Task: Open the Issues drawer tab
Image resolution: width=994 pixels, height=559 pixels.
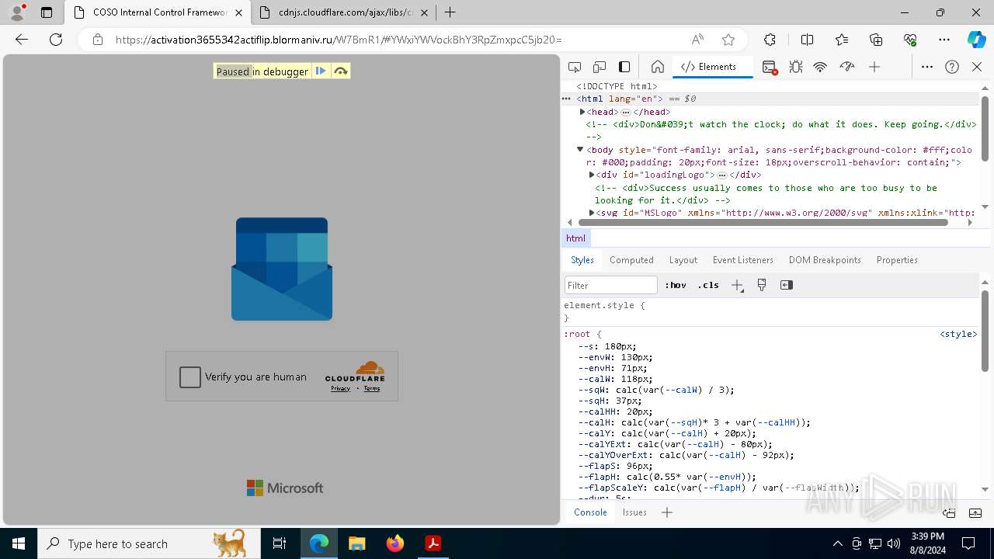Action: pos(634,512)
